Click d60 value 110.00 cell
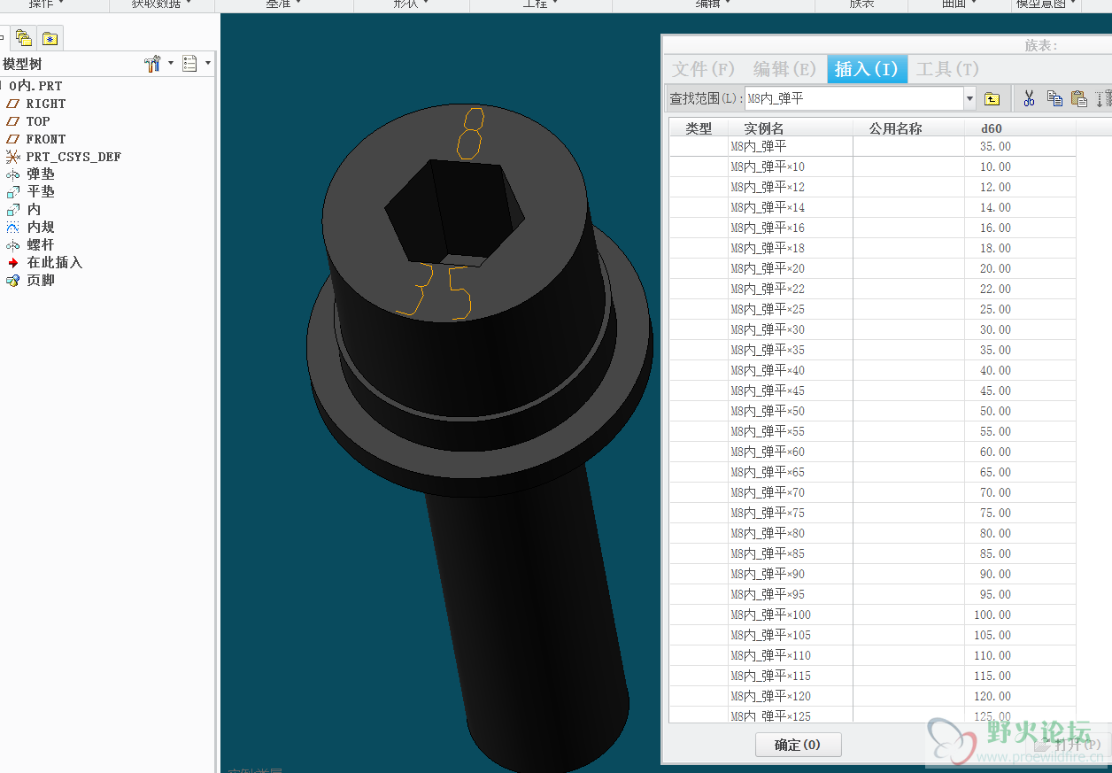The height and width of the screenshot is (773, 1112). point(1020,655)
